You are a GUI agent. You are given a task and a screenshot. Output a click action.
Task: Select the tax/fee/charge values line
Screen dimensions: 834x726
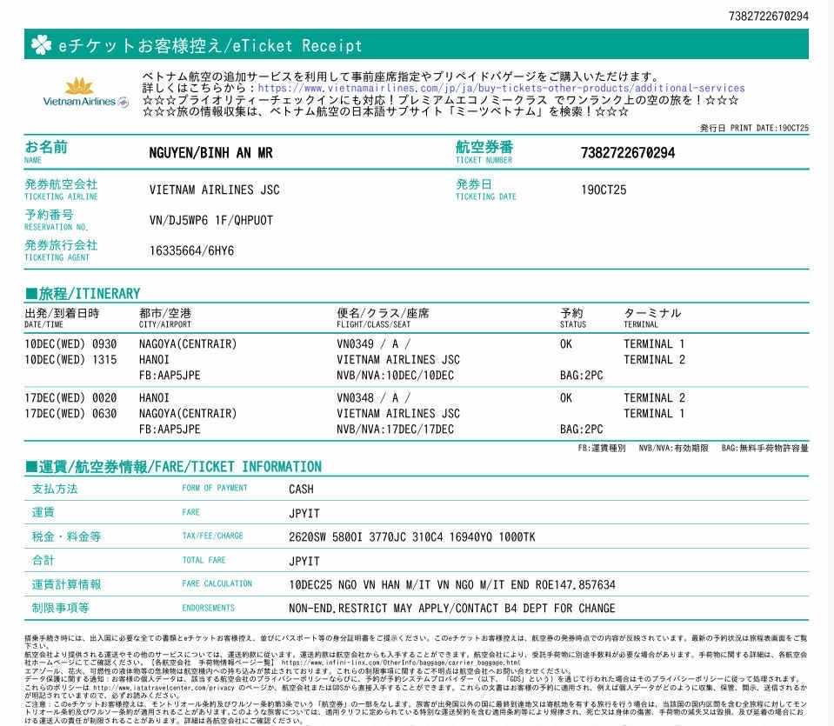click(411, 536)
